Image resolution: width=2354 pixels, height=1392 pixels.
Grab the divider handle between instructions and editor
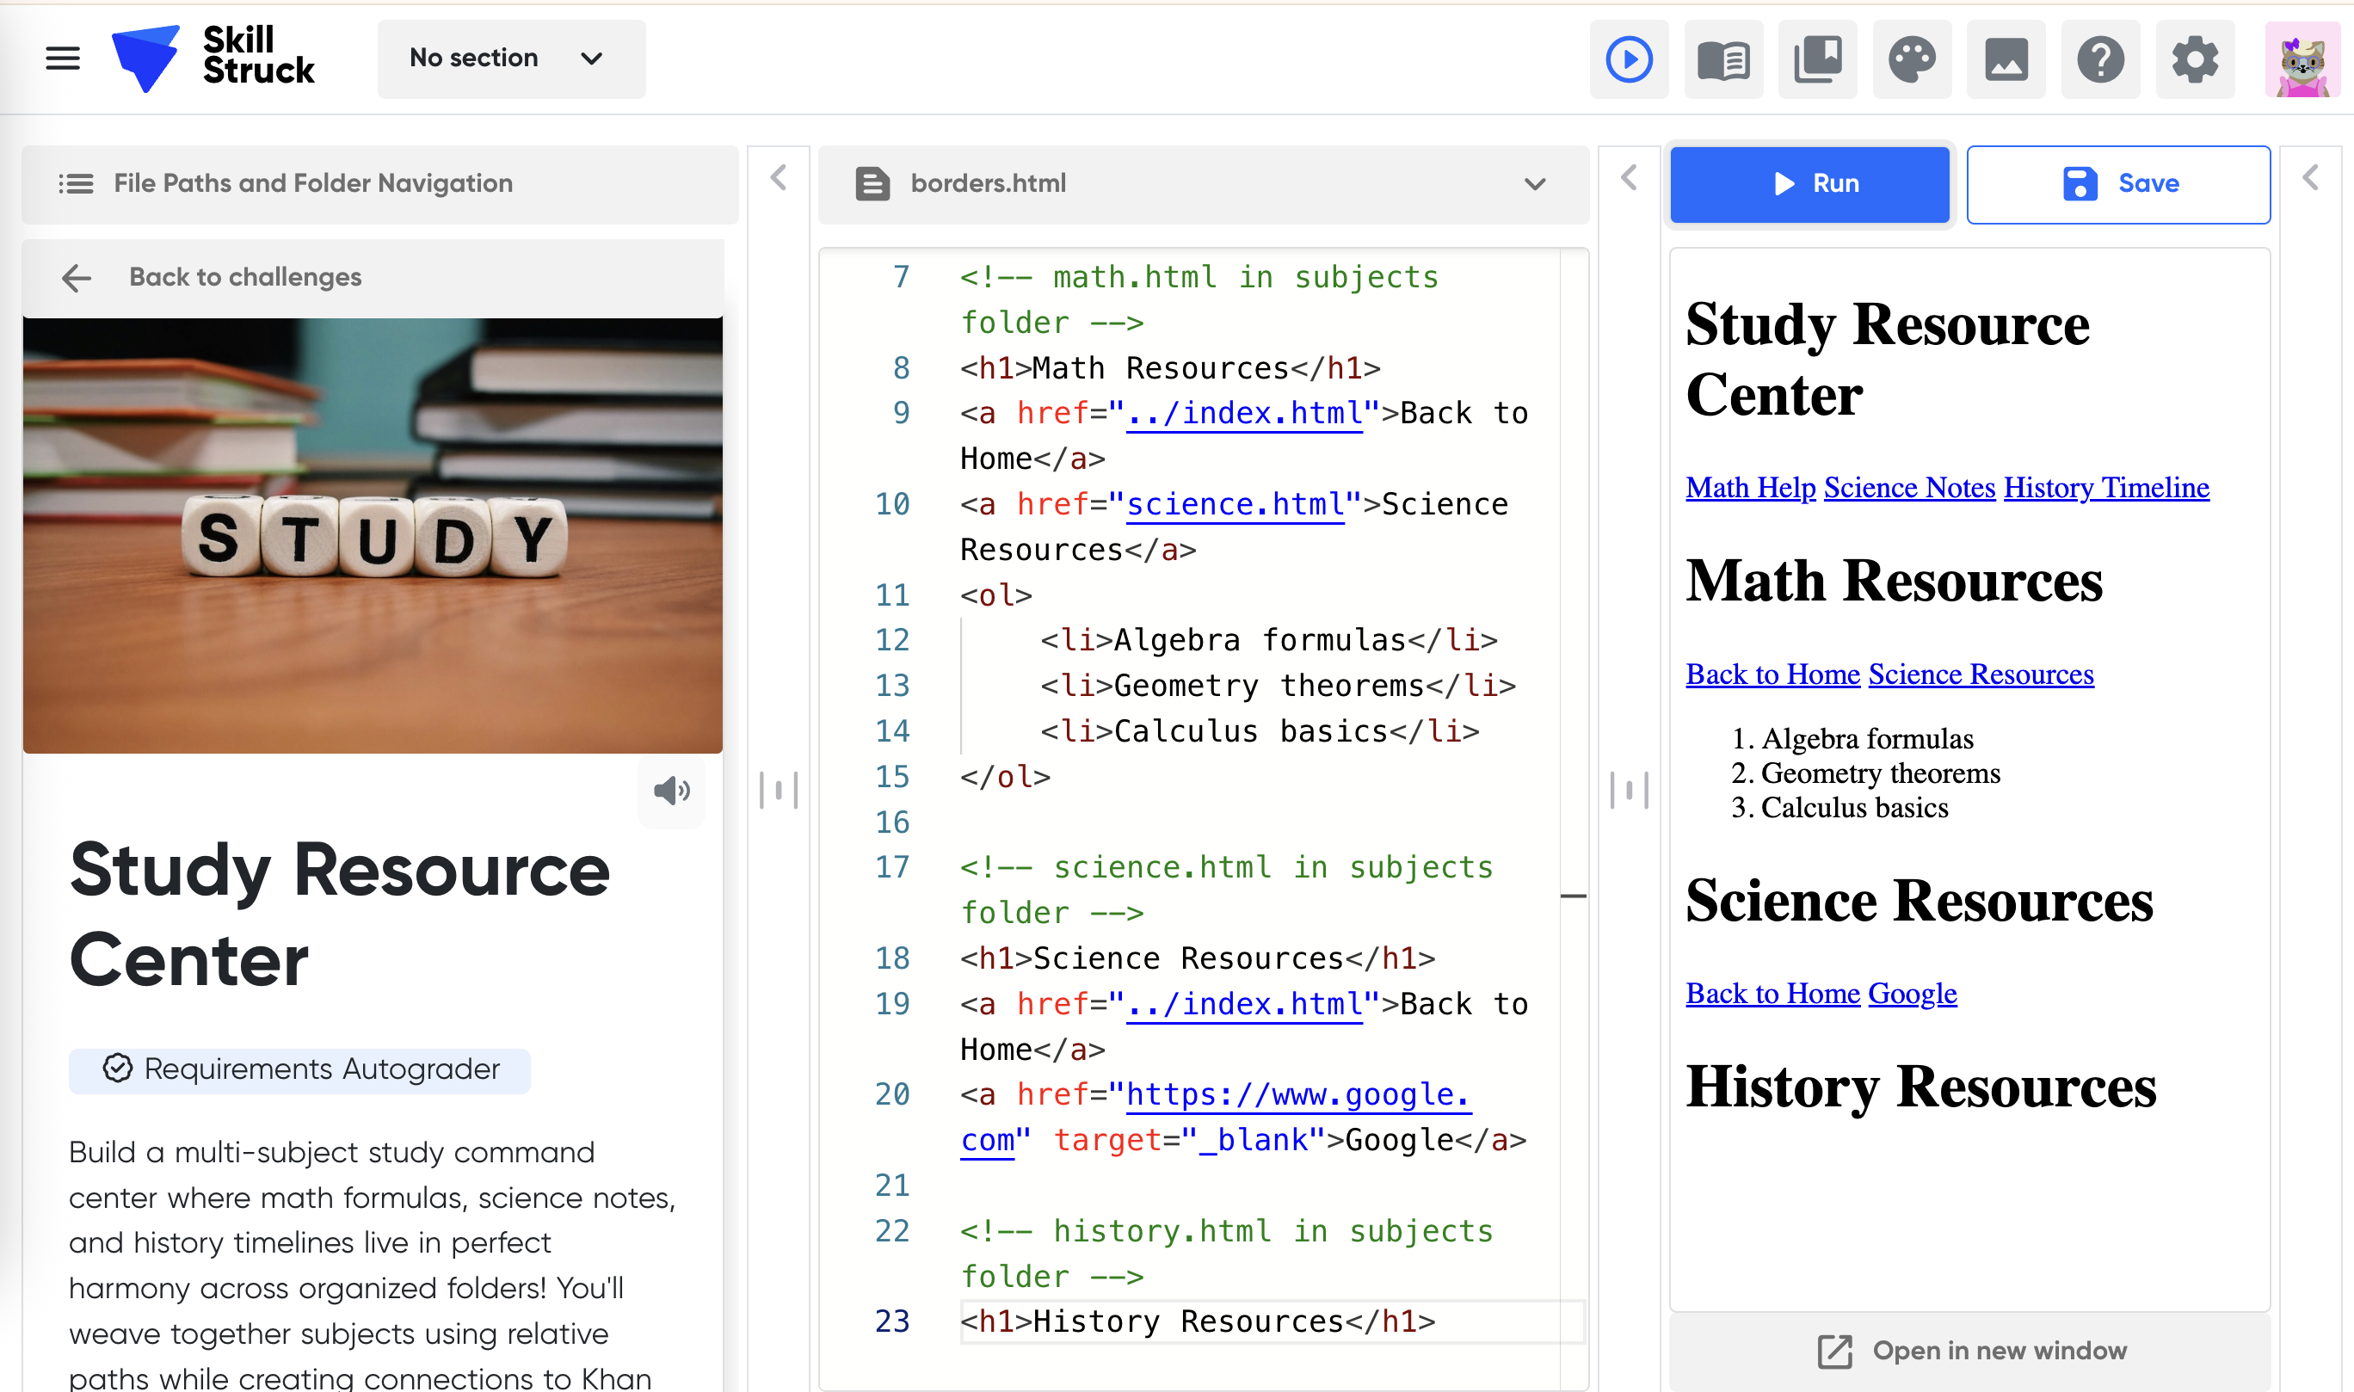click(779, 790)
